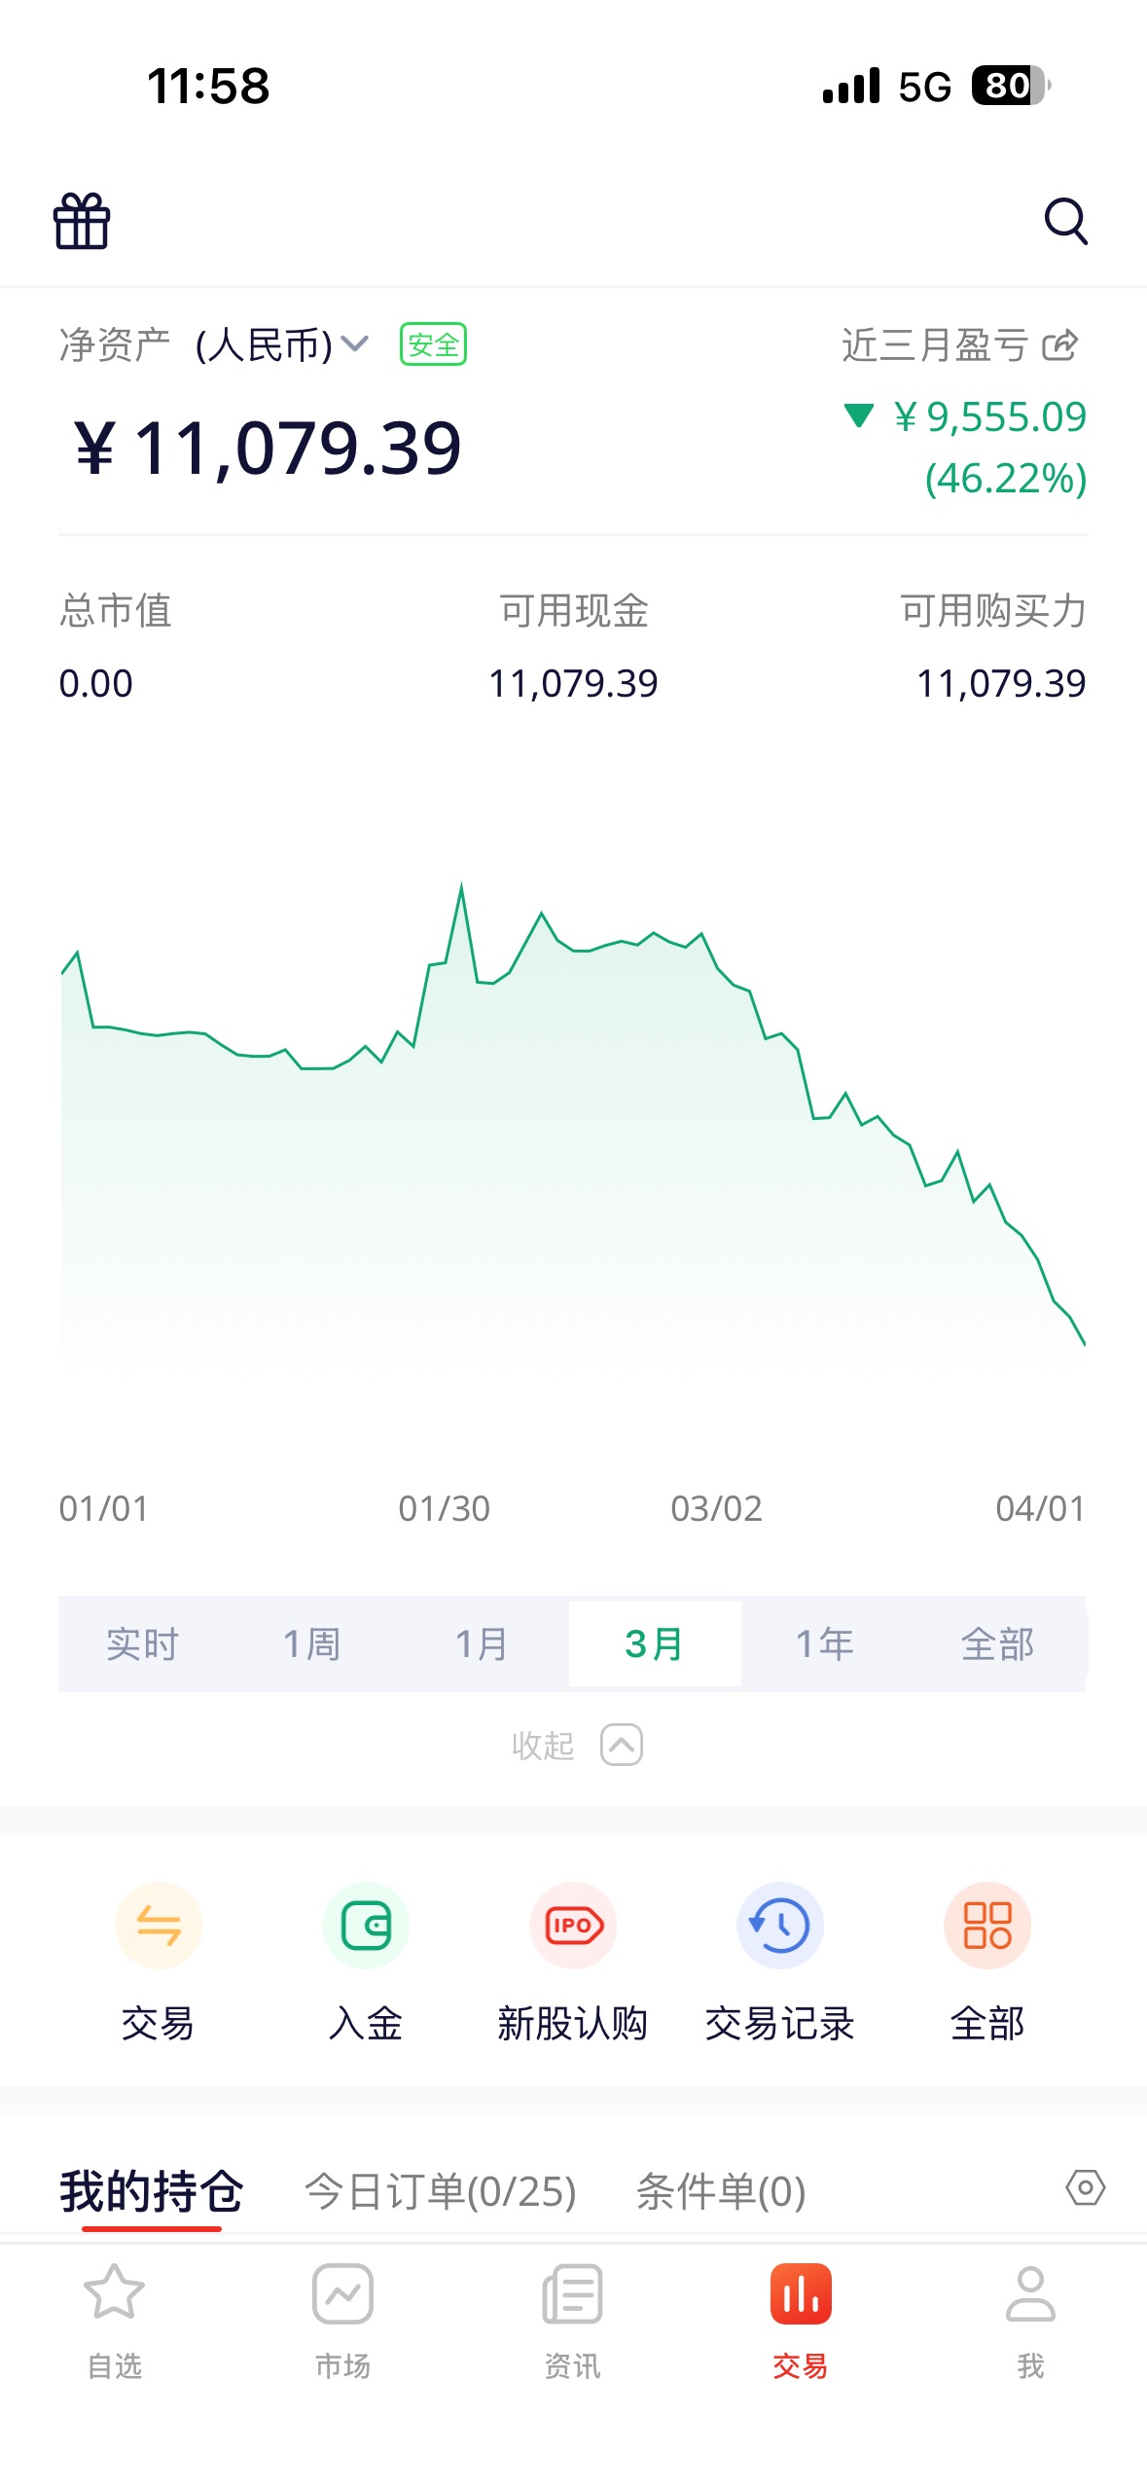Tap the search magnifier icon
1147x2487 pixels.
click(1065, 221)
